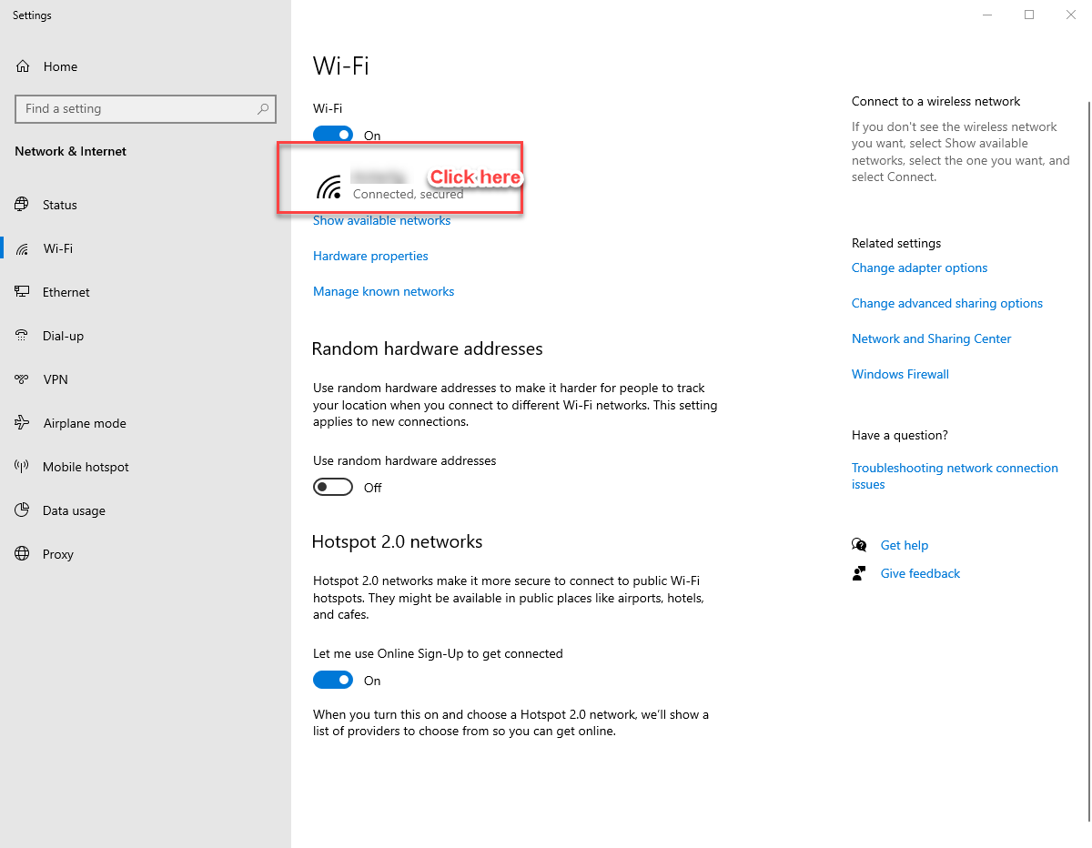
Task: Select the Airplane mode icon
Action: tap(23, 423)
